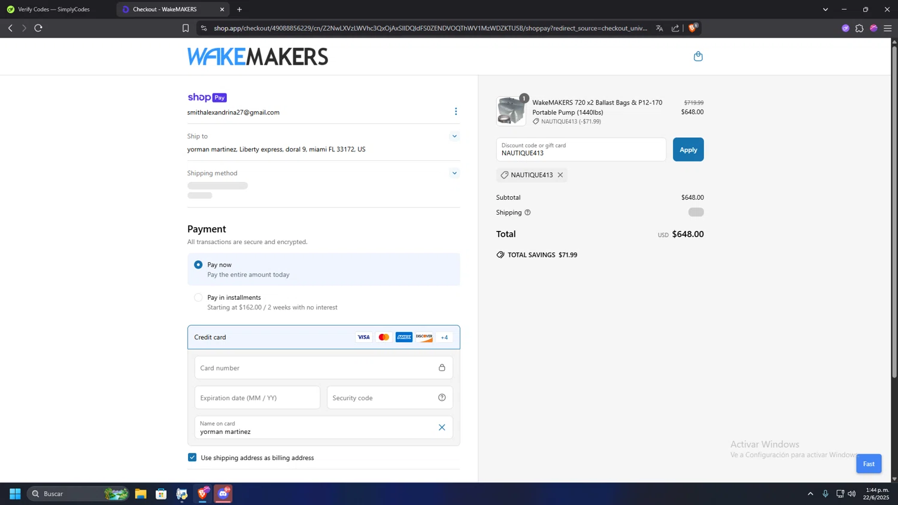Screen dimensions: 898x505
Task: Click the TOTAL SAVINGS $71.99 text
Action: (542, 255)
